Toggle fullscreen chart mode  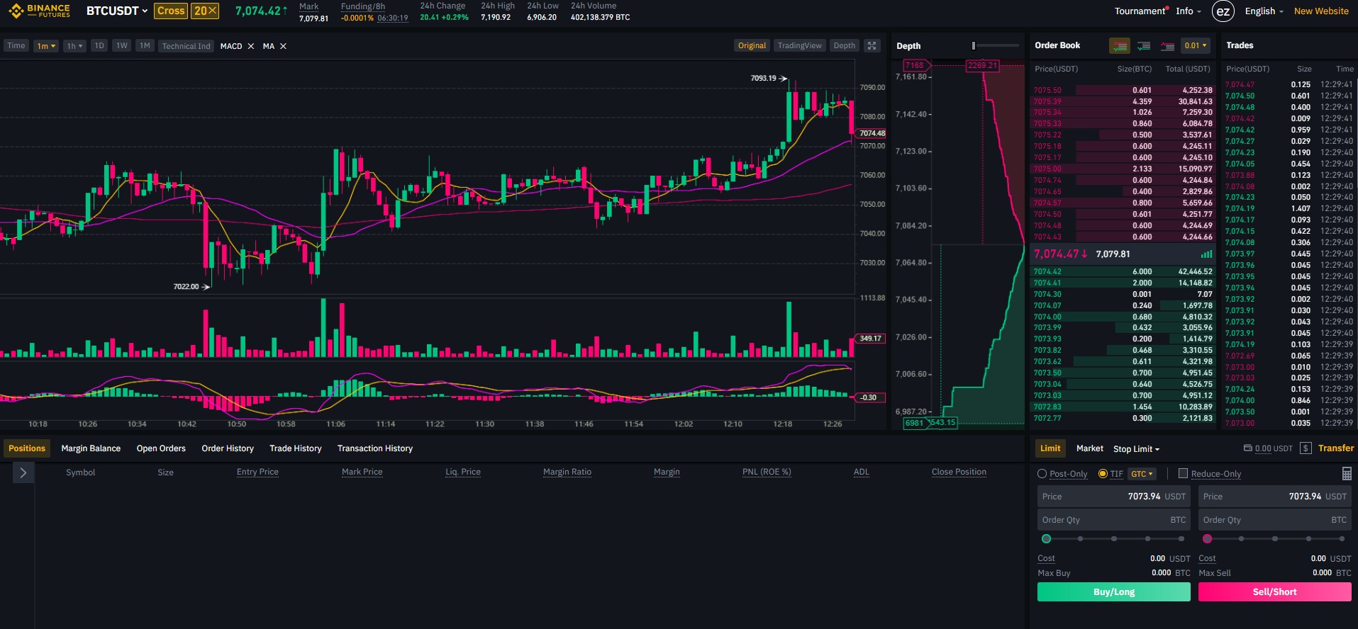pyautogui.click(x=872, y=45)
